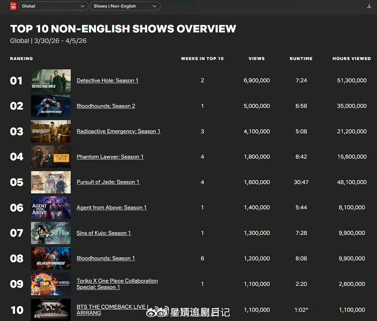Click the date range Global | 3/30/26 - 4/5/26

[x=48, y=41]
